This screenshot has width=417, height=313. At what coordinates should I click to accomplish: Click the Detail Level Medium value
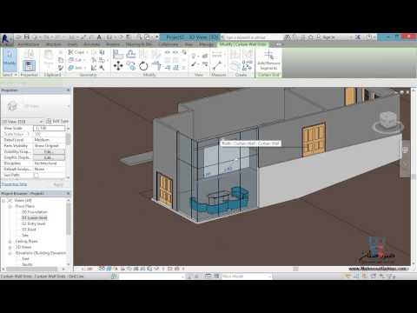click(x=49, y=140)
